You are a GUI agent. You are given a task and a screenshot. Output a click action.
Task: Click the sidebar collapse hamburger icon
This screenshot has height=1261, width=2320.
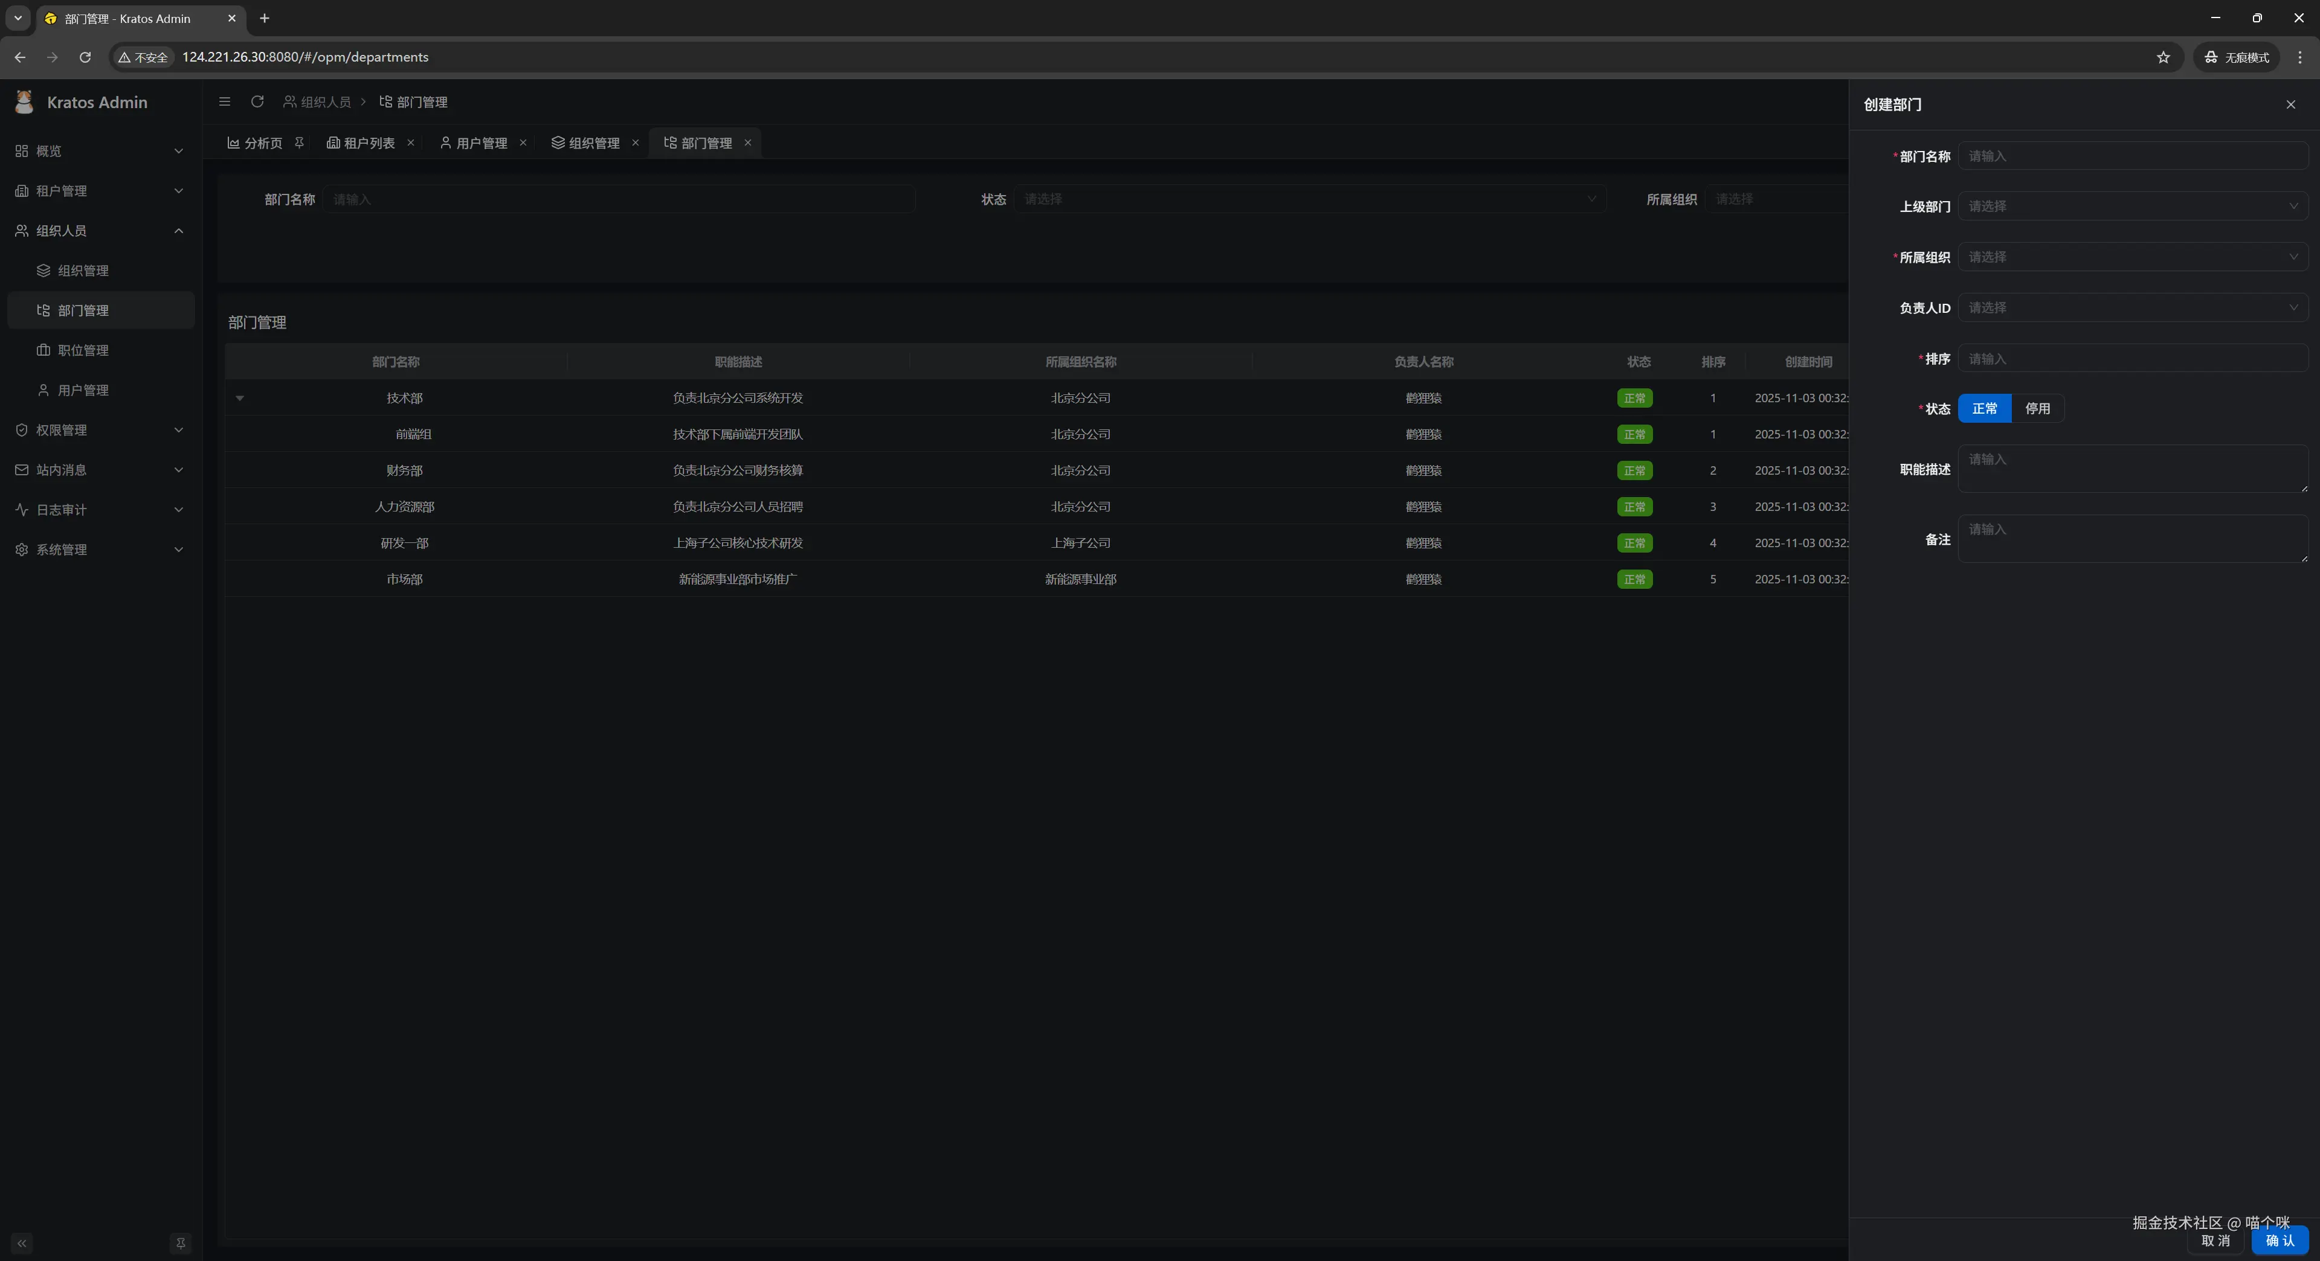click(x=224, y=101)
